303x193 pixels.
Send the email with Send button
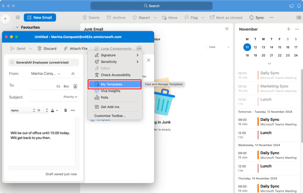pos(18,49)
